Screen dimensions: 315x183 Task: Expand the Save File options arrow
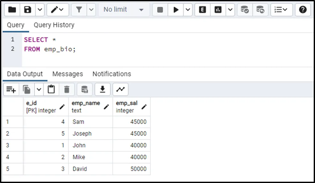pyautogui.click(x=40, y=10)
